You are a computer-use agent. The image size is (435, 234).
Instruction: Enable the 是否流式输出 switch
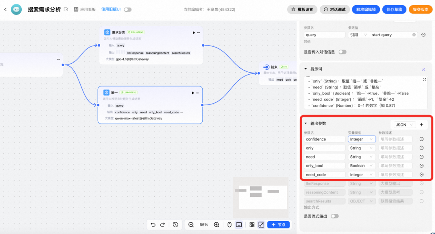coord(334,216)
